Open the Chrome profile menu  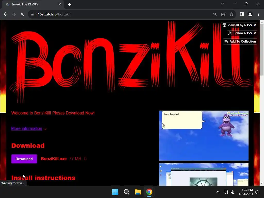click(250, 14)
